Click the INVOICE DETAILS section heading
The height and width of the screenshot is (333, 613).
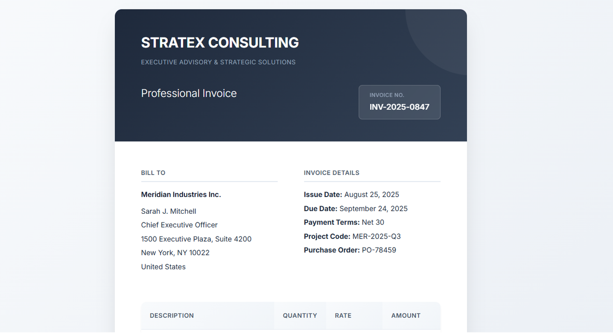click(332, 173)
